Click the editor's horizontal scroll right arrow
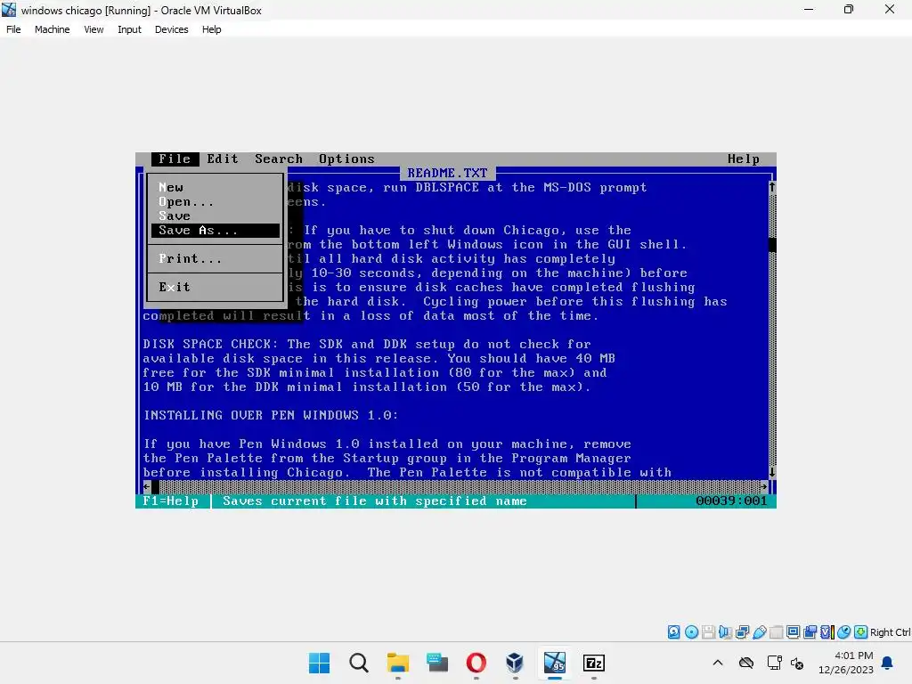 pyautogui.click(x=763, y=486)
